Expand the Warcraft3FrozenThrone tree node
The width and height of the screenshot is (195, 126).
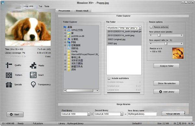click(65, 54)
